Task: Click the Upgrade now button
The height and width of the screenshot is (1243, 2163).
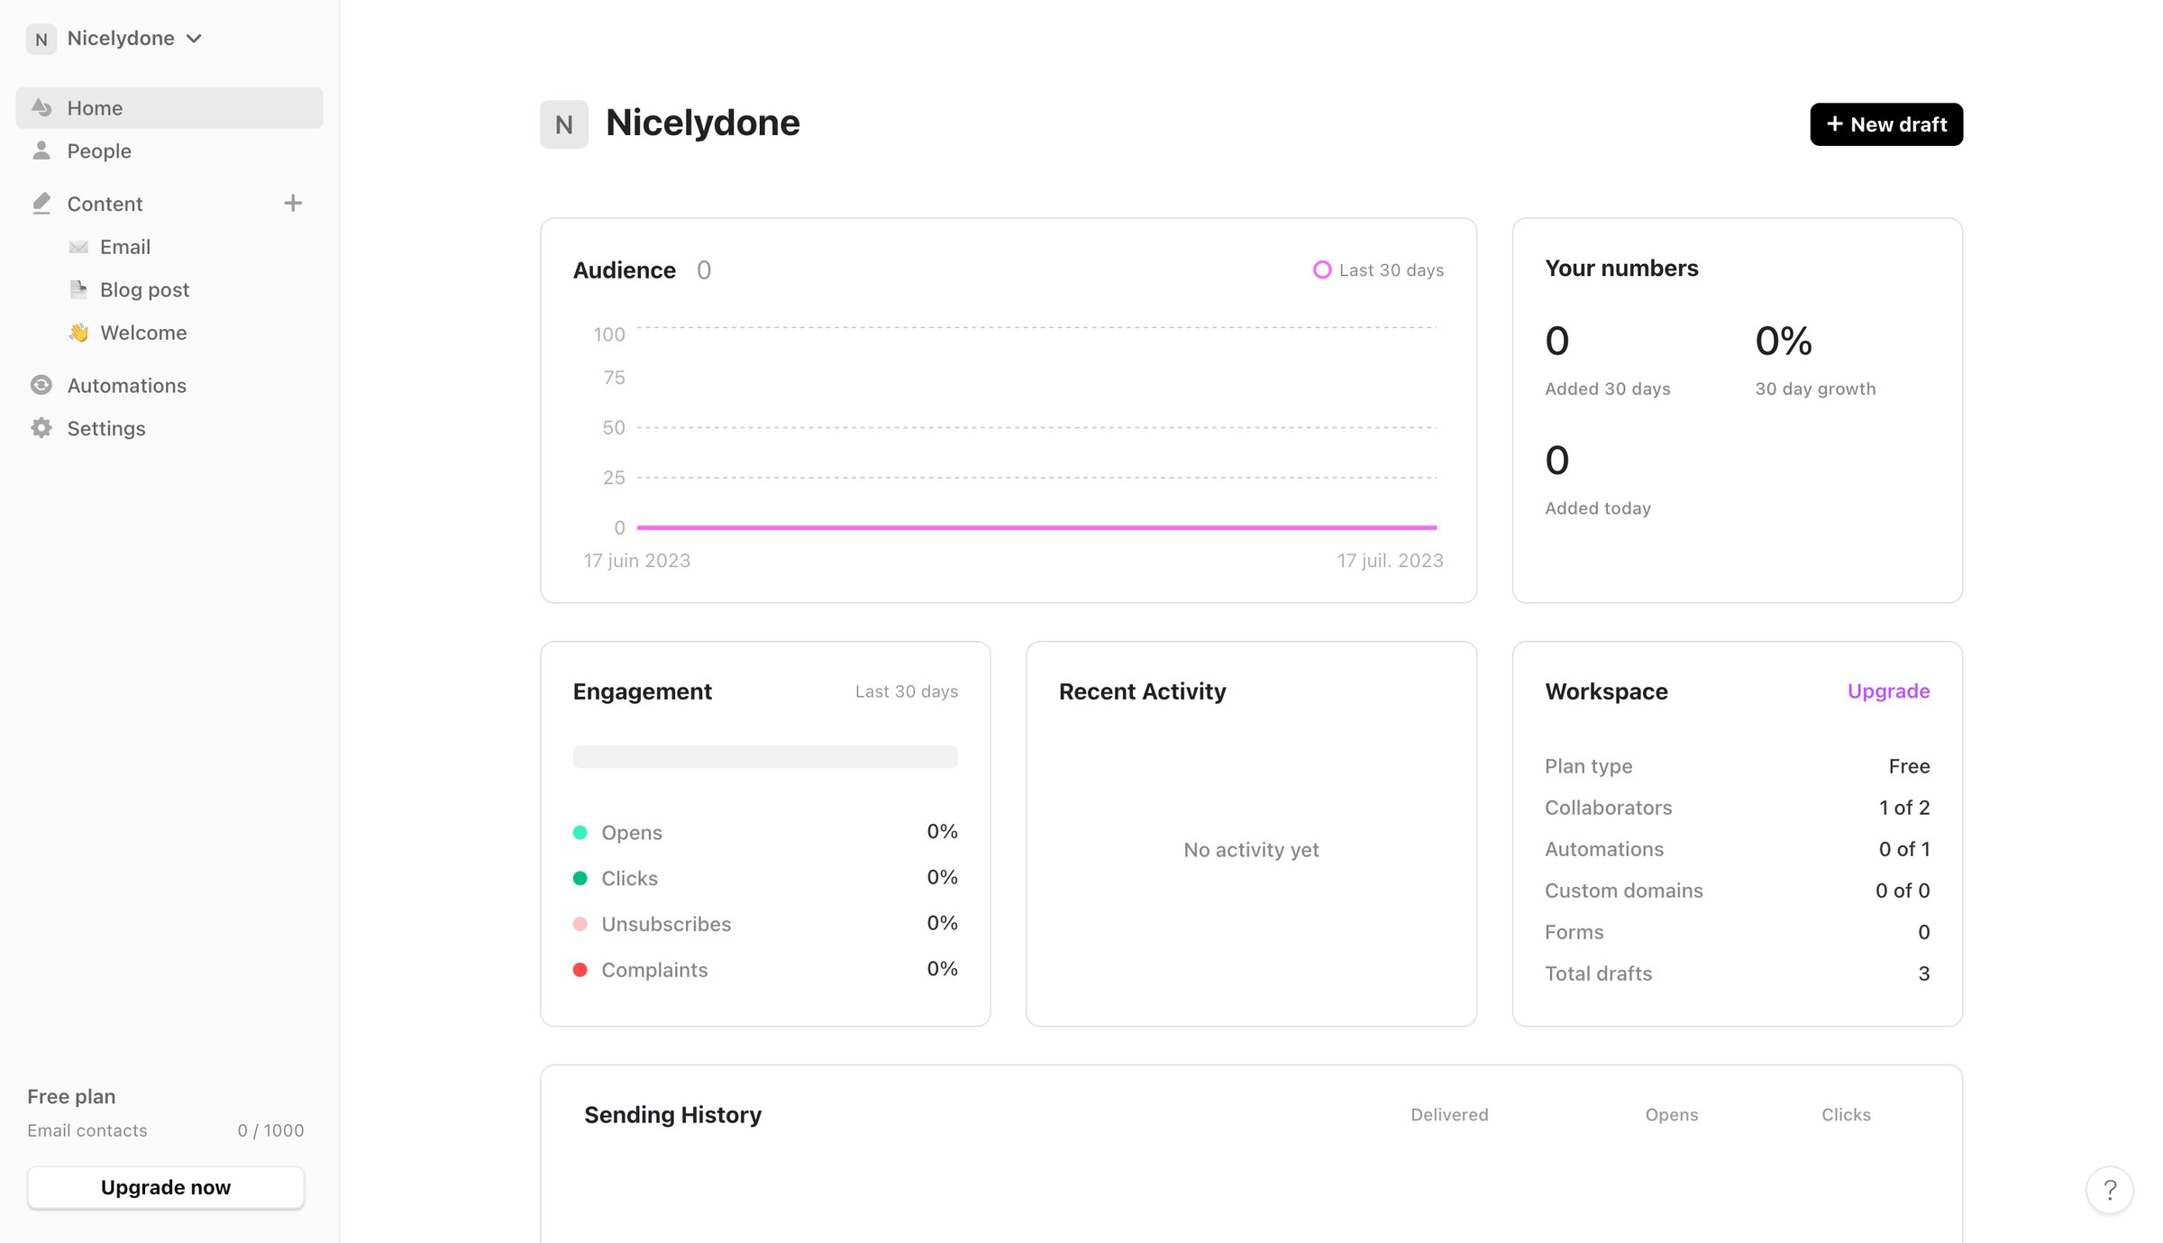Action: pyautogui.click(x=166, y=1187)
